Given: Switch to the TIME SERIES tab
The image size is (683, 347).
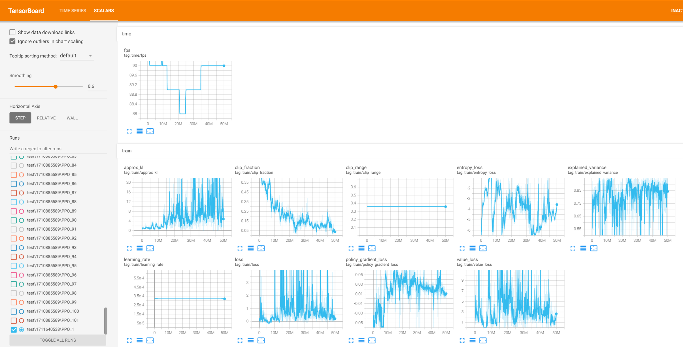Looking at the screenshot, I should click(x=73, y=11).
